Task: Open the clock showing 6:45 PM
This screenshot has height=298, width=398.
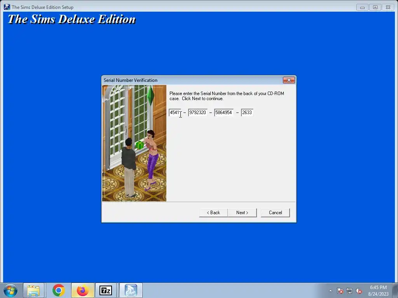Action: [x=378, y=290]
